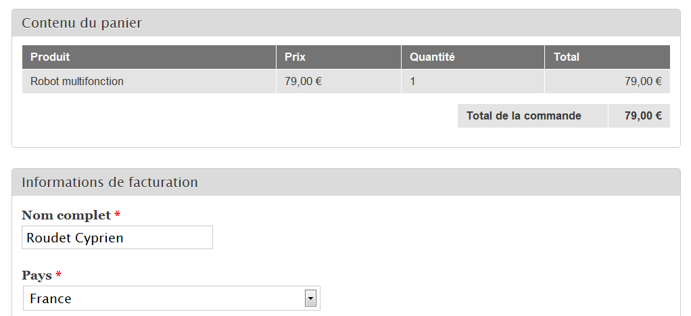Click the Informations de facturation heading
The image size is (691, 316).
point(110,182)
